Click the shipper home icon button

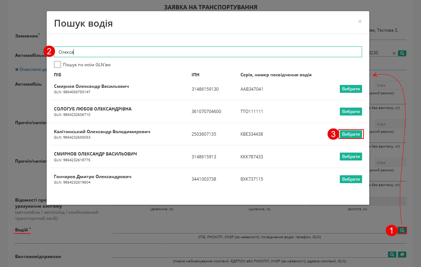pyautogui.click(x=402, y=254)
